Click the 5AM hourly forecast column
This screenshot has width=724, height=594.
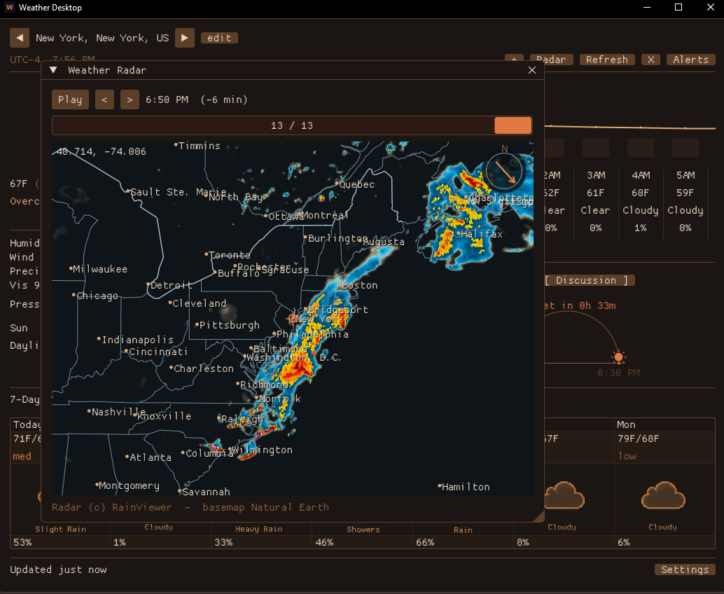[685, 202]
